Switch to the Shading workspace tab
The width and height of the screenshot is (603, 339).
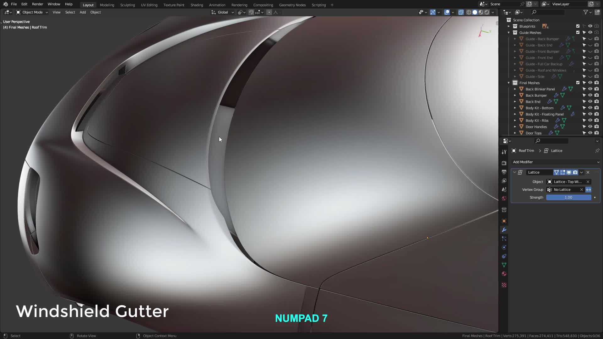[197, 5]
